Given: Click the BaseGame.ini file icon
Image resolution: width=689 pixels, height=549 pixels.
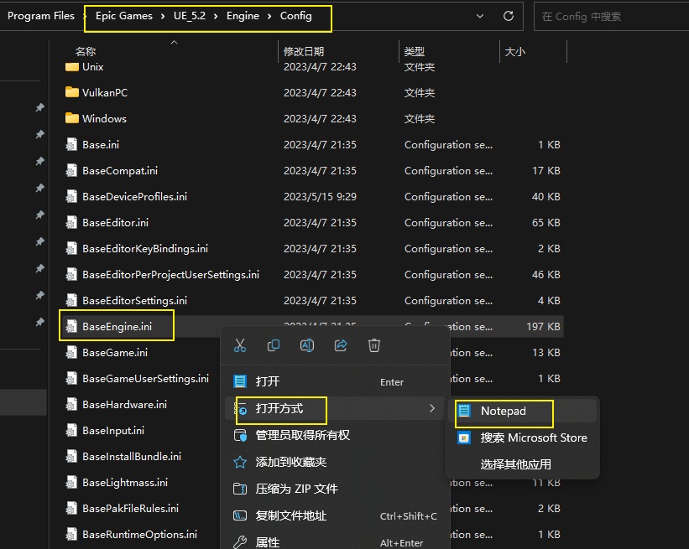Looking at the screenshot, I should click(x=71, y=352).
